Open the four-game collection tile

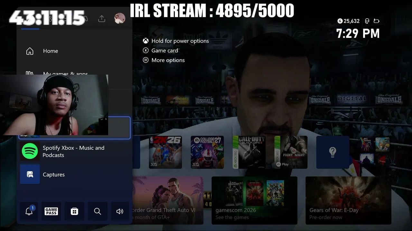tap(375, 152)
